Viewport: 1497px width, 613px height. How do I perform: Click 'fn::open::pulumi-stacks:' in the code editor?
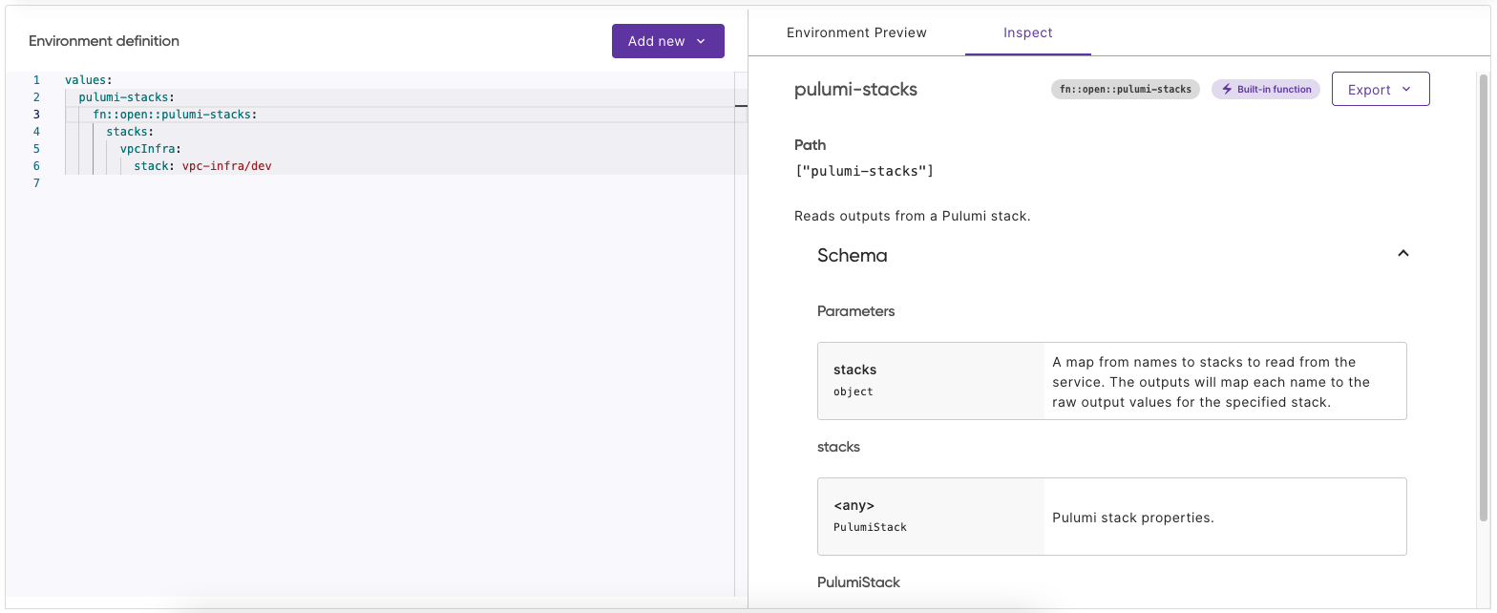click(x=175, y=115)
